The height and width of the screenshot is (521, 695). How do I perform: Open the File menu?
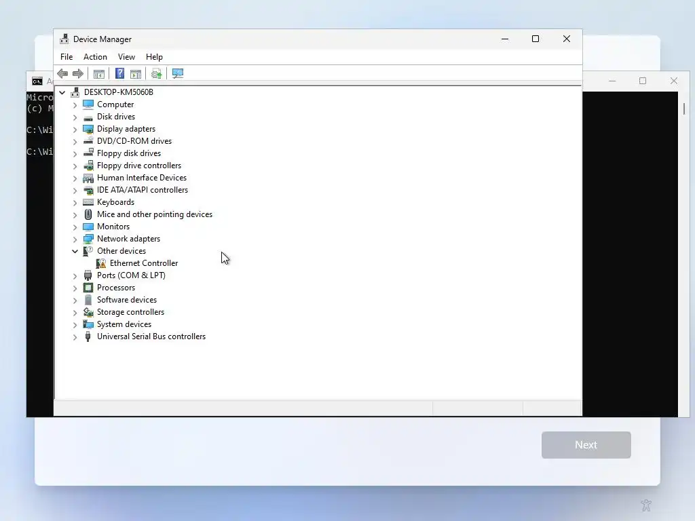pos(67,57)
